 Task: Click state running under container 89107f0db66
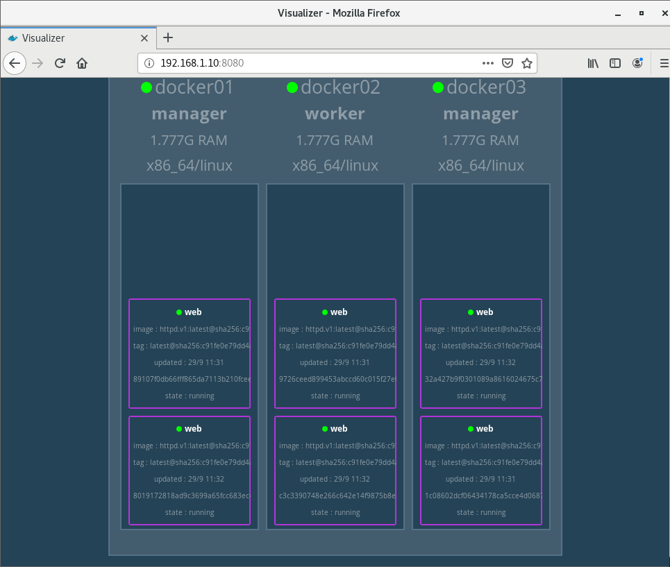tap(190, 396)
